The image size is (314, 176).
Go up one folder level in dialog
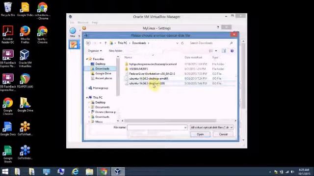pos(105,43)
